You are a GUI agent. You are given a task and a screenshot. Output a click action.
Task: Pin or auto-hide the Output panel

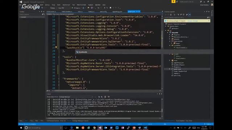tap(159, 94)
